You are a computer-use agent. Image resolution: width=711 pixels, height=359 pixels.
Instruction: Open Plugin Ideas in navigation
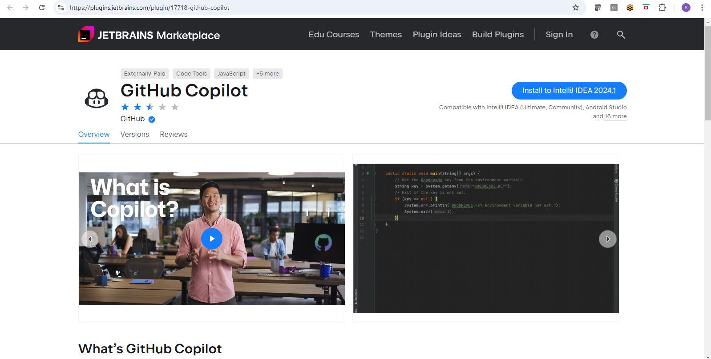tap(437, 35)
